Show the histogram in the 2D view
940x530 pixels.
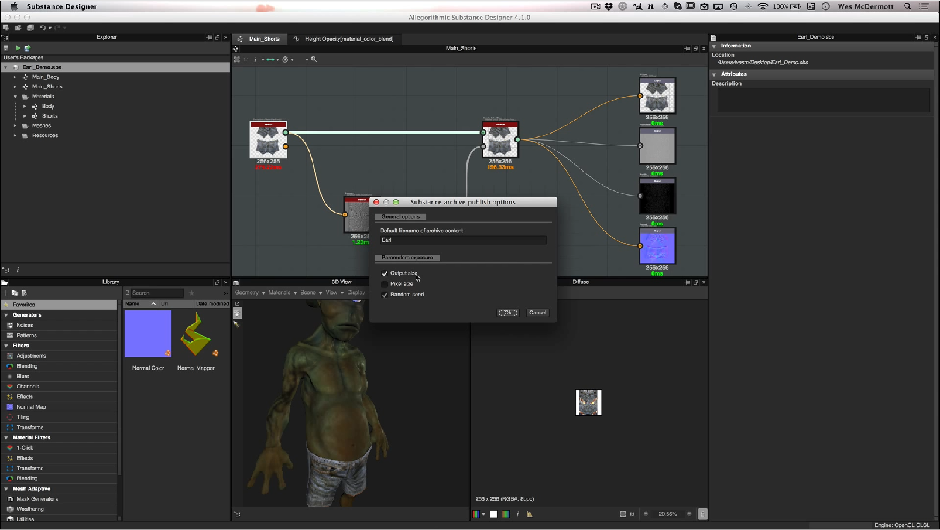530,514
